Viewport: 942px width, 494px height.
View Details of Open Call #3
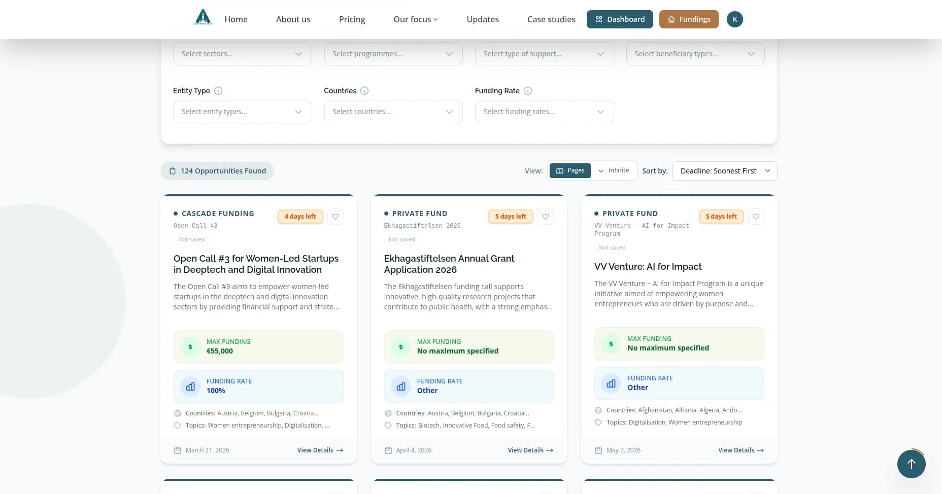320,450
